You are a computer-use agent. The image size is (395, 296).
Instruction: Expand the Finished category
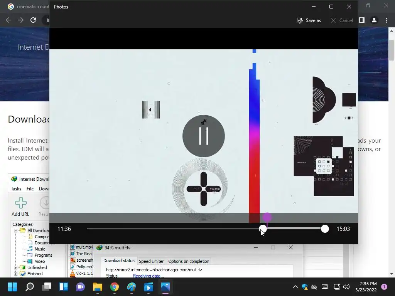15,274
